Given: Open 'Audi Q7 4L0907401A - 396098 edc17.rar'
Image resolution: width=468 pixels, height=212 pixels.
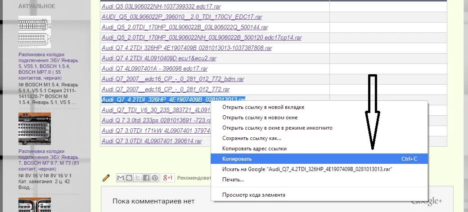Looking at the screenshot, I should (155, 69).
